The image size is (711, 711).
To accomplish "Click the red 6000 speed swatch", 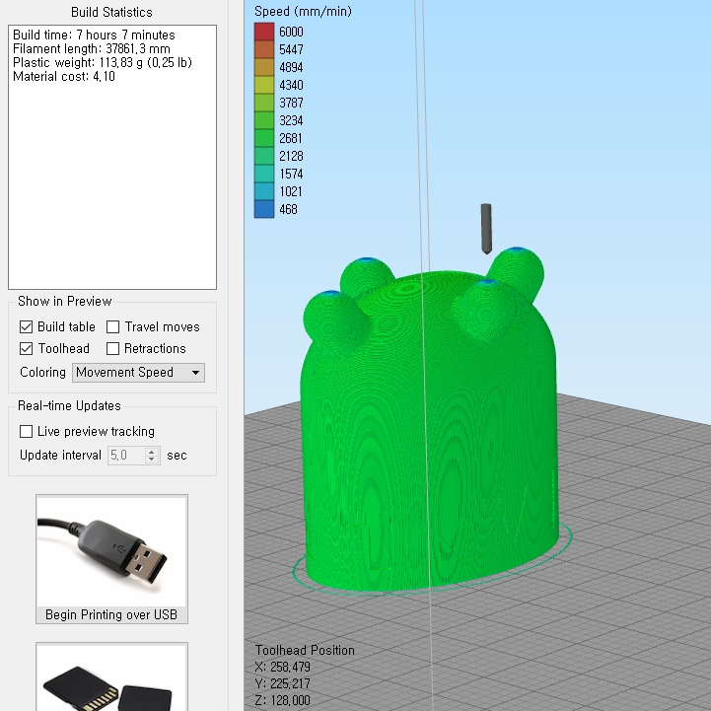I will [264, 32].
